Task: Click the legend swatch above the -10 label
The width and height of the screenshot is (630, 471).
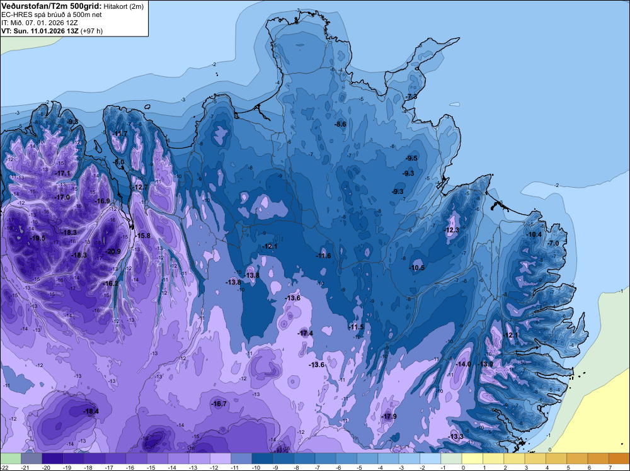Action: 262,458
